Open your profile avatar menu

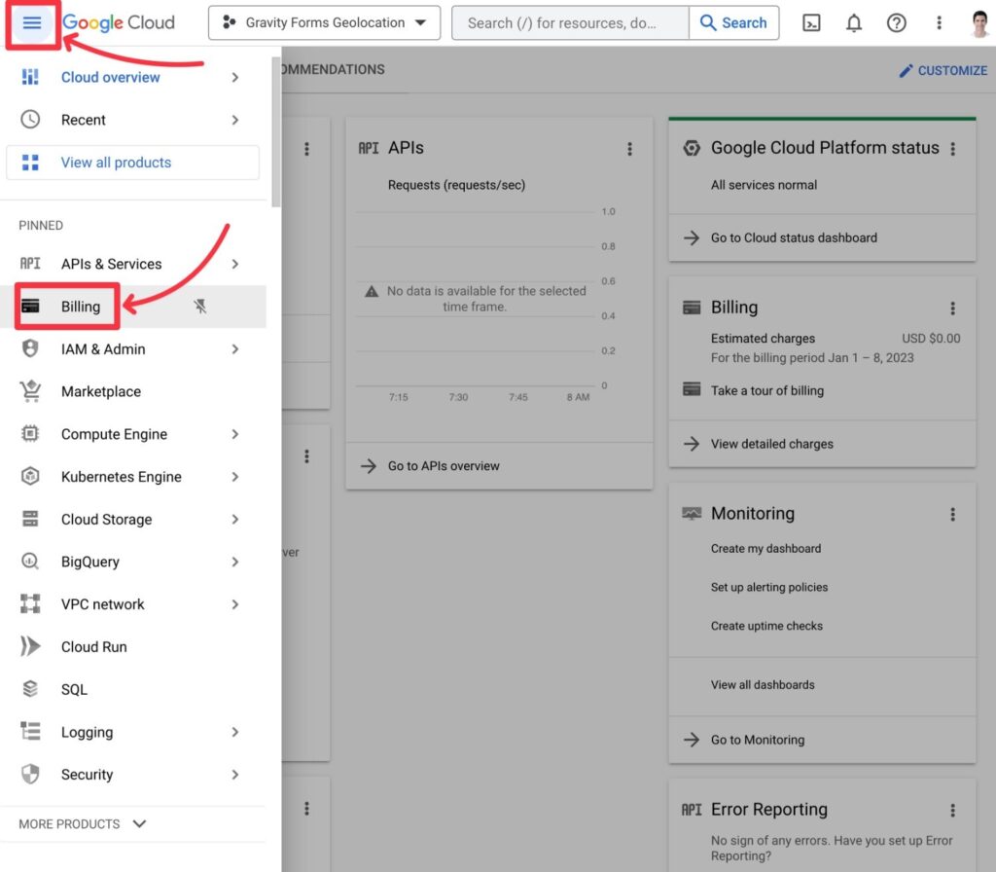(978, 22)
